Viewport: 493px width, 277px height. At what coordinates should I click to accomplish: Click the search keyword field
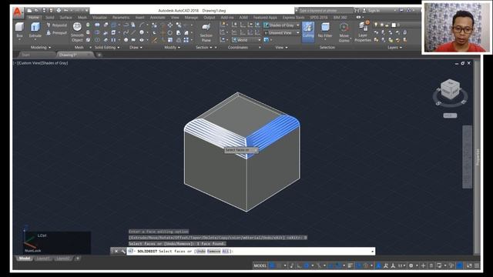pos(325,10)
